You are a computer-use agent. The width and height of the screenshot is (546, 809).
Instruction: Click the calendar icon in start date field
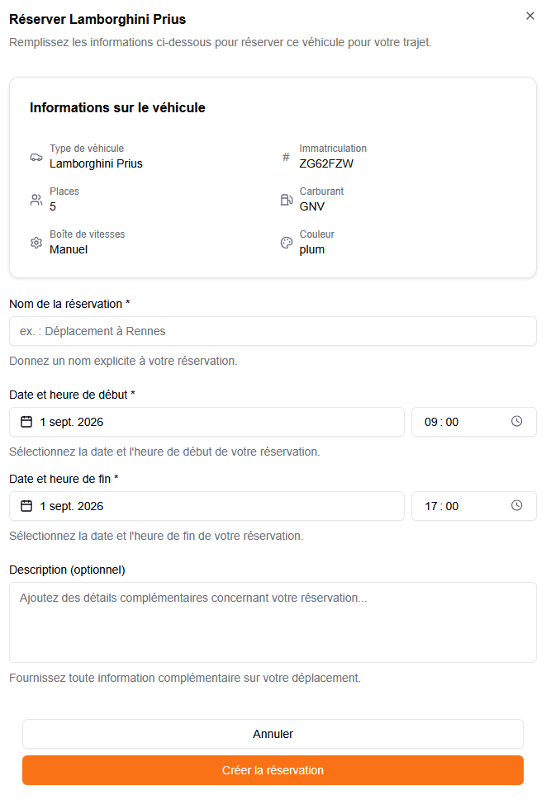point(26,422)
